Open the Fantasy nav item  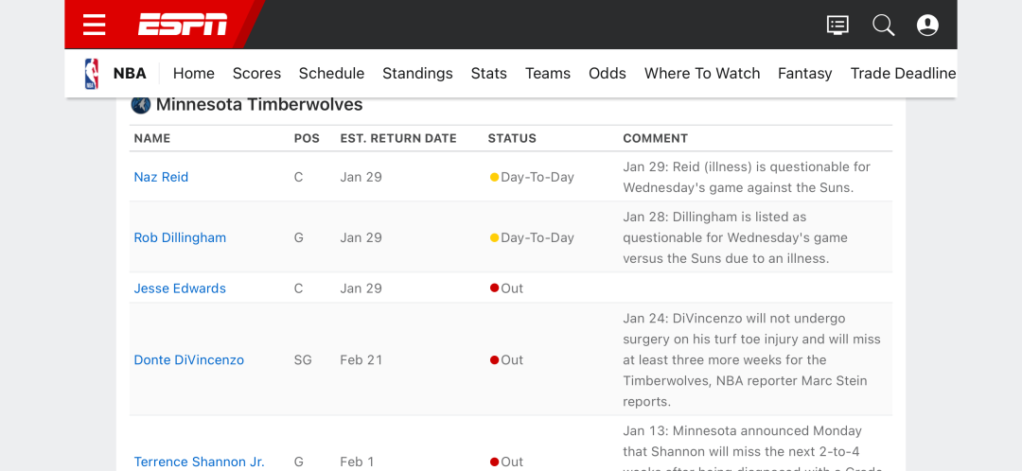[x=805, y=74]
